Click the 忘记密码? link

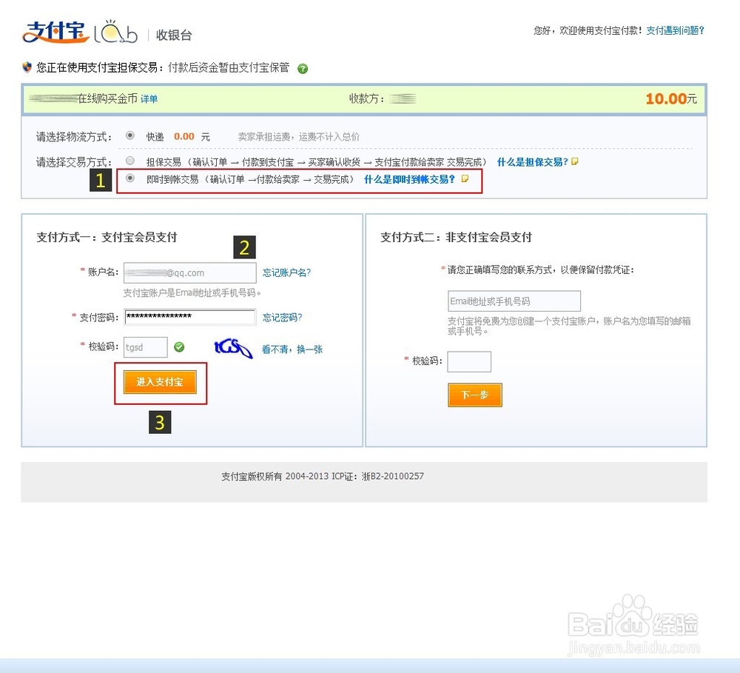point(282,318)
